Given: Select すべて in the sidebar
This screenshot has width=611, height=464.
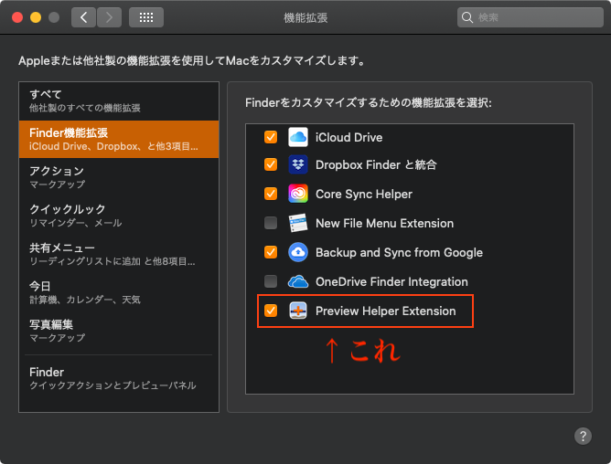Looking at the screenshot, I should [119, 100].
